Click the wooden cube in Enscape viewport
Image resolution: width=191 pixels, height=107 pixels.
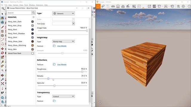tap(144, 64)
